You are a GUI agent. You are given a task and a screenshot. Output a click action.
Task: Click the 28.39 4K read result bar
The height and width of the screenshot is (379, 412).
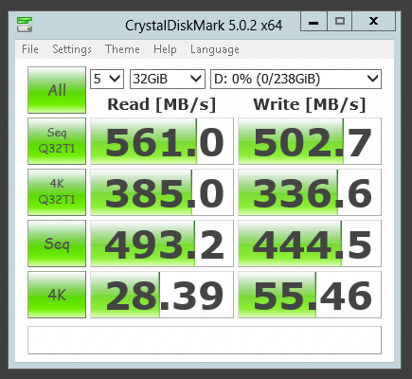click(162, 295)
